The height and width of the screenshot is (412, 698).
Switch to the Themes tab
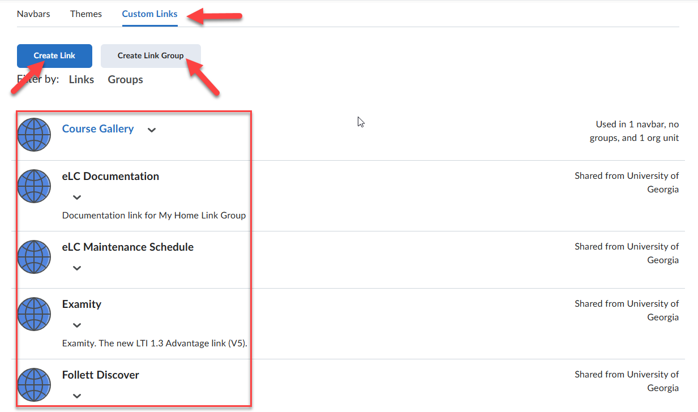pyautogui.click(x=86, y=14)
